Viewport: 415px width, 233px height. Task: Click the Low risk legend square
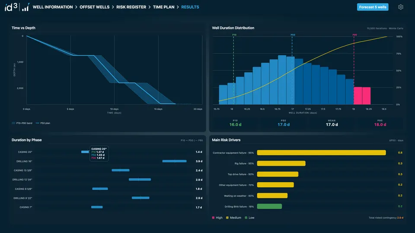(x=246, y=217)
